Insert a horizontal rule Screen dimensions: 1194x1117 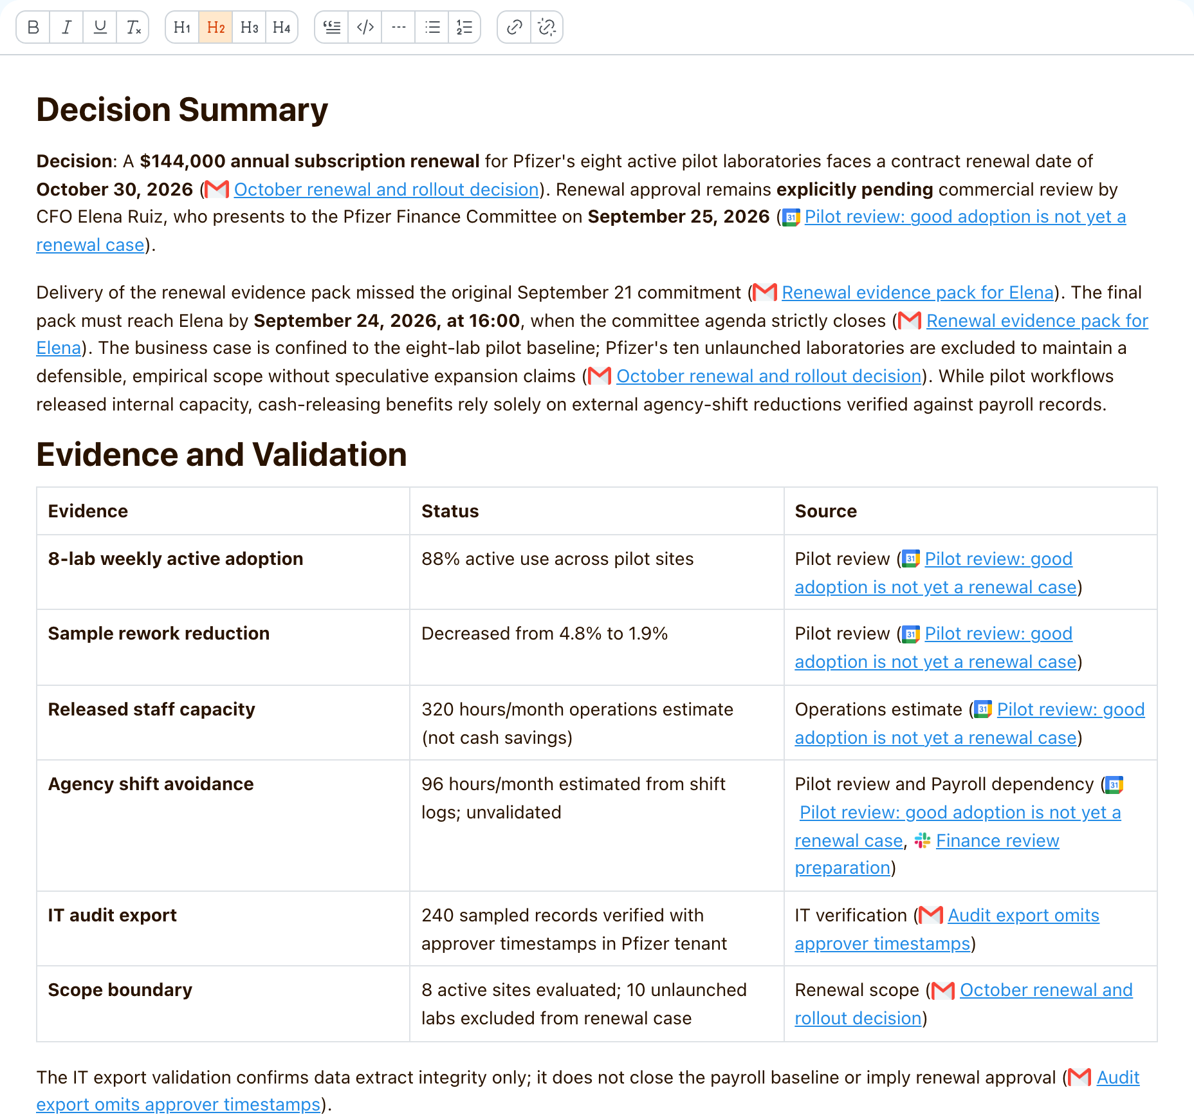pos(399,27)
